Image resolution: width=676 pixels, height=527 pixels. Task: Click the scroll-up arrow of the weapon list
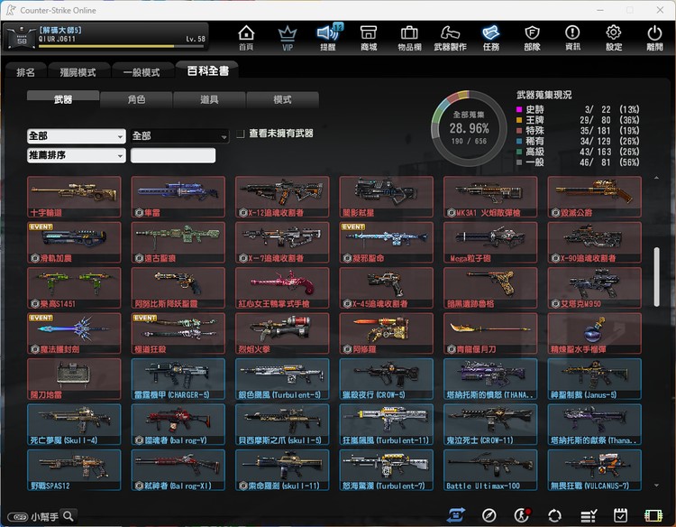coord(656,178)
